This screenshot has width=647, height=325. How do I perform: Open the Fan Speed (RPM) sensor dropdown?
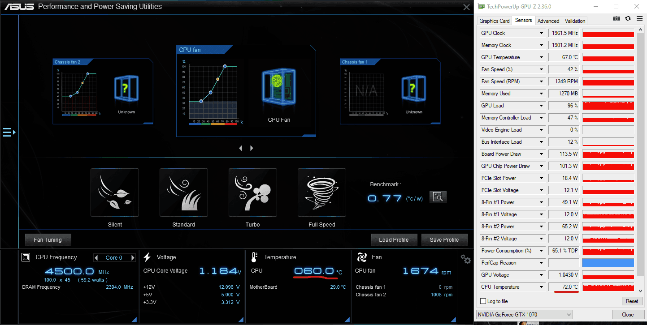pyautogui.click(x=542, y=81)
